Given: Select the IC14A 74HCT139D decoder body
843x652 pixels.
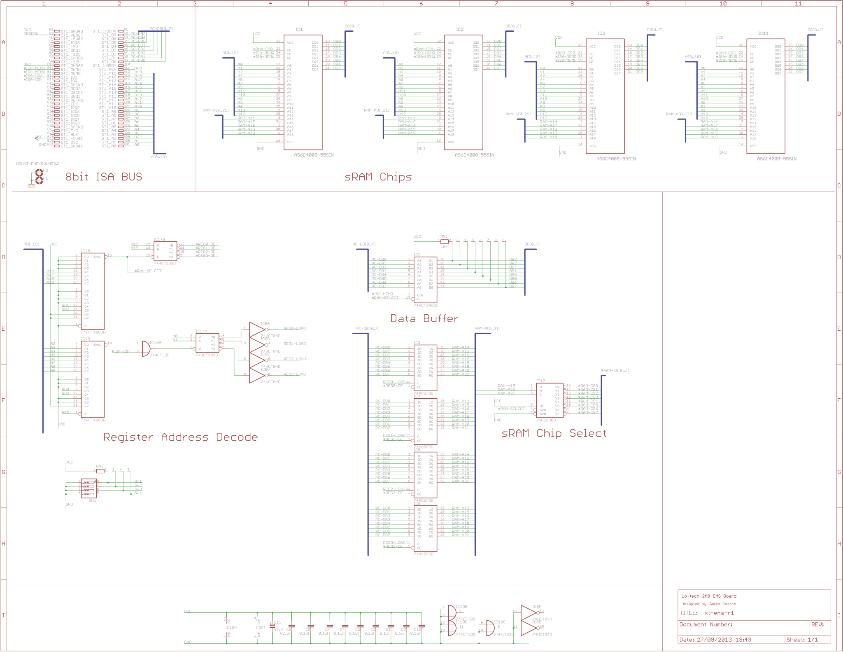Looking at the screenshot, I should (207, 343).
